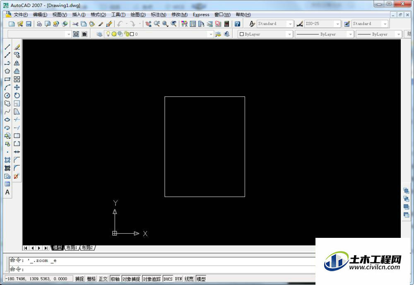Open the 文件(F) menu

(x=21, y=14)
